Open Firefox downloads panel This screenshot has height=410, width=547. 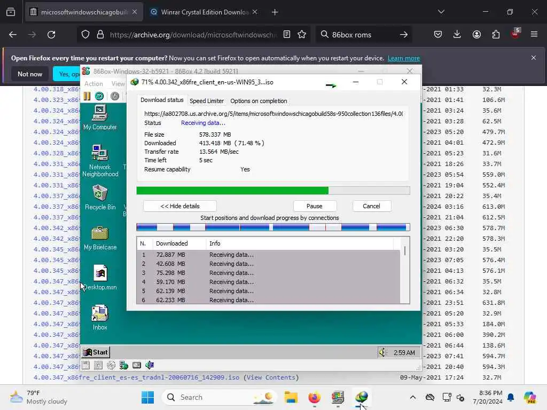coord(457,35)
